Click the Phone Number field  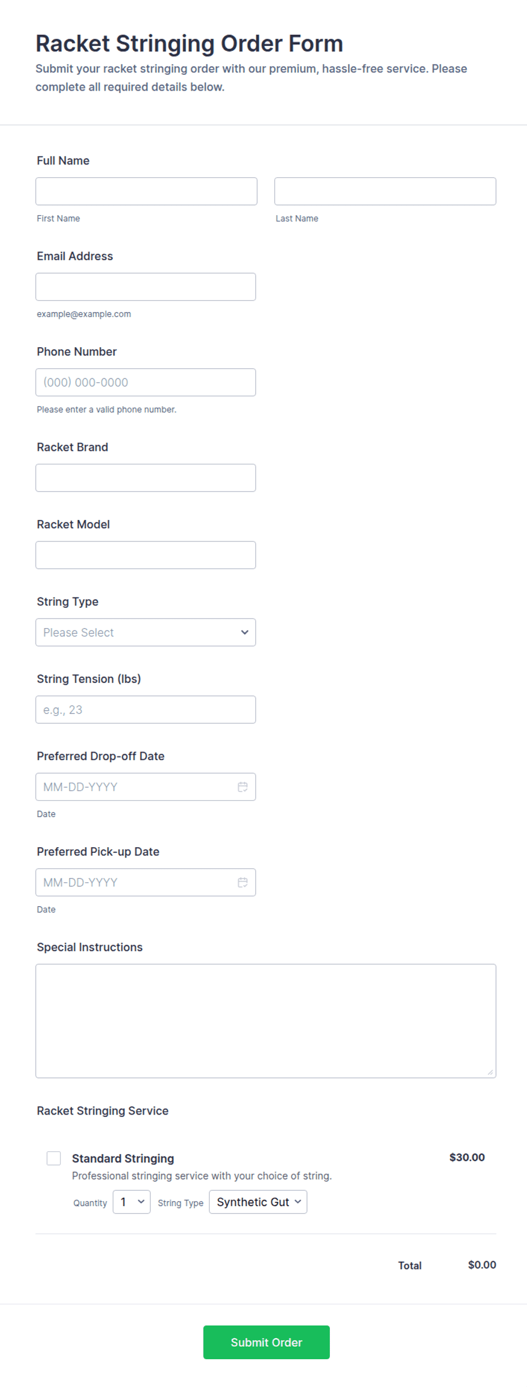tap(146, 382)
